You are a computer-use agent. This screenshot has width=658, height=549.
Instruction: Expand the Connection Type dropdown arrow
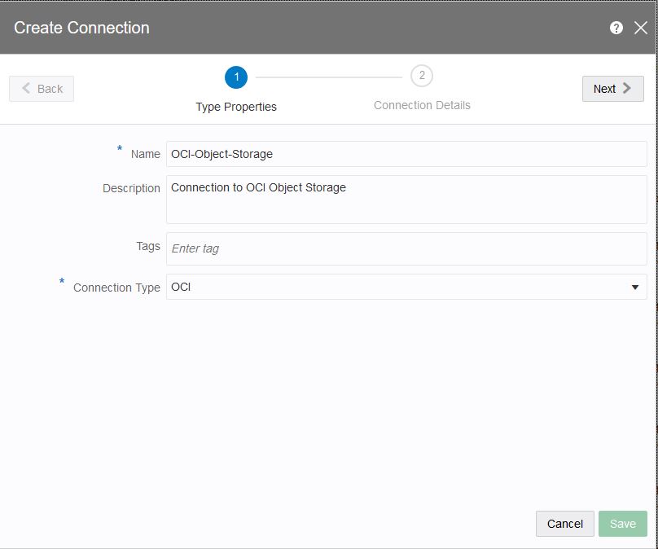coord(635,288)
